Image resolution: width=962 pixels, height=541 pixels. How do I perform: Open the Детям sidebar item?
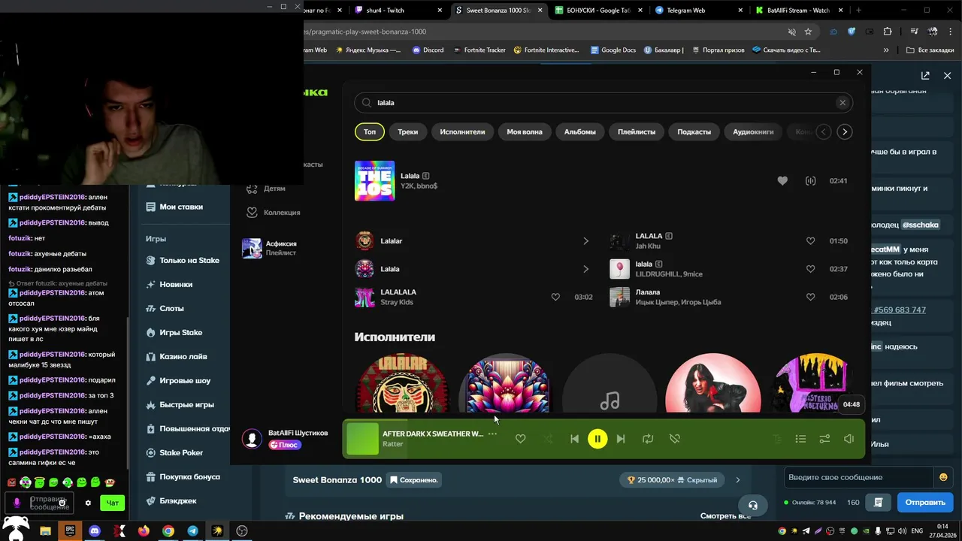267,189
